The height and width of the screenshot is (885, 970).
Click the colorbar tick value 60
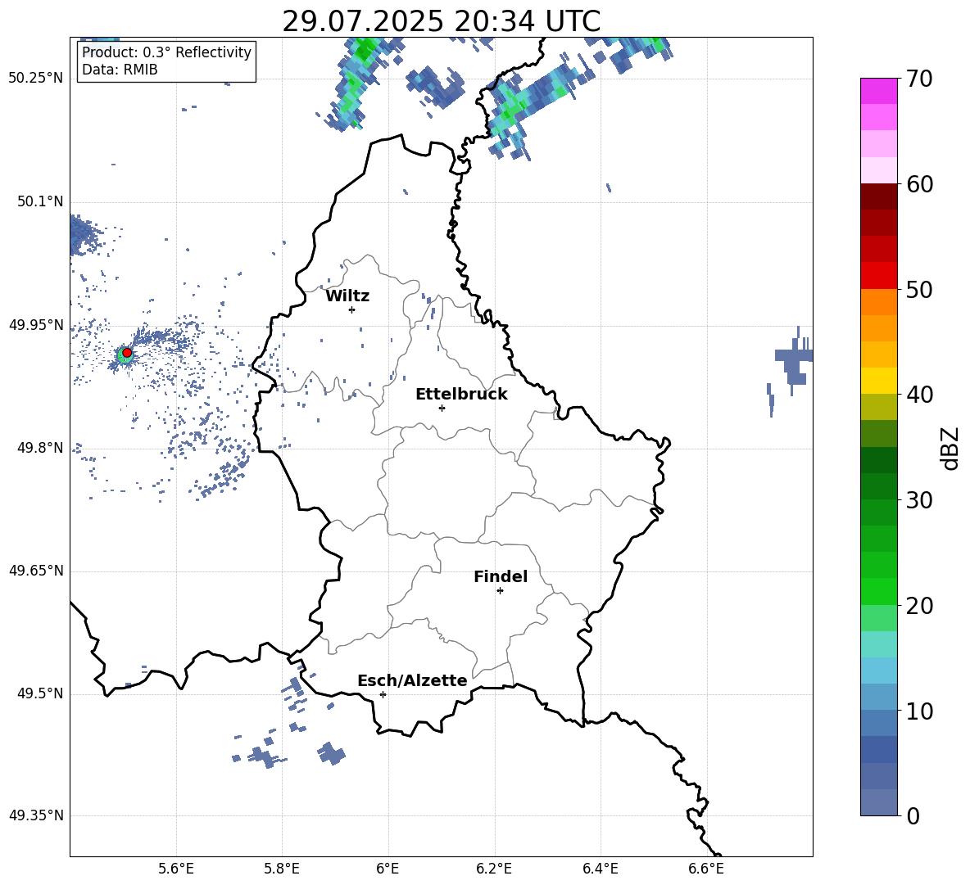[919, 184]
